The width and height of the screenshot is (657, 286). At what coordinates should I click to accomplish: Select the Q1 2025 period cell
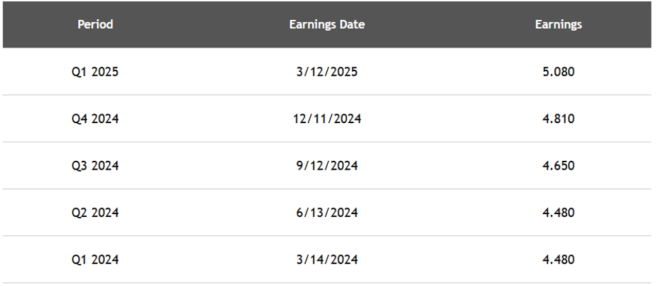point(95,71)
